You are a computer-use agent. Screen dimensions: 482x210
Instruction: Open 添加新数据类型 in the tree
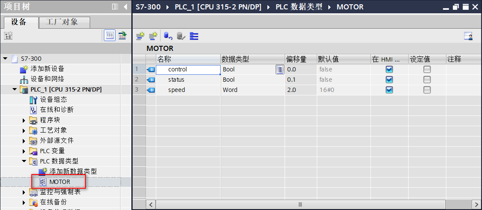point(73,171)
